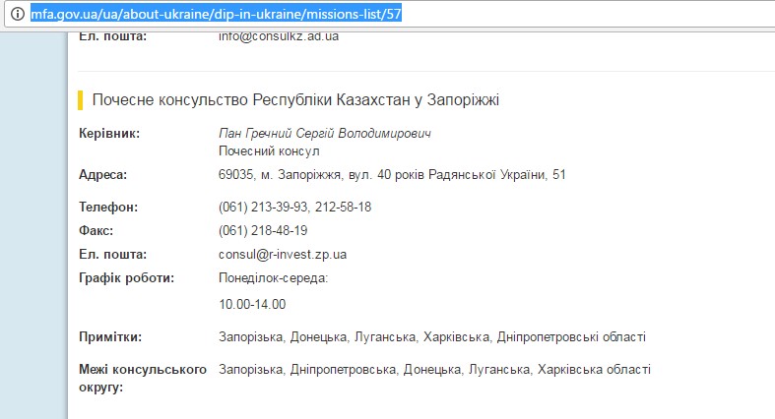Click the 'Керівник:' label
This screenshot has height=419, width=775.
pos(109,133)
